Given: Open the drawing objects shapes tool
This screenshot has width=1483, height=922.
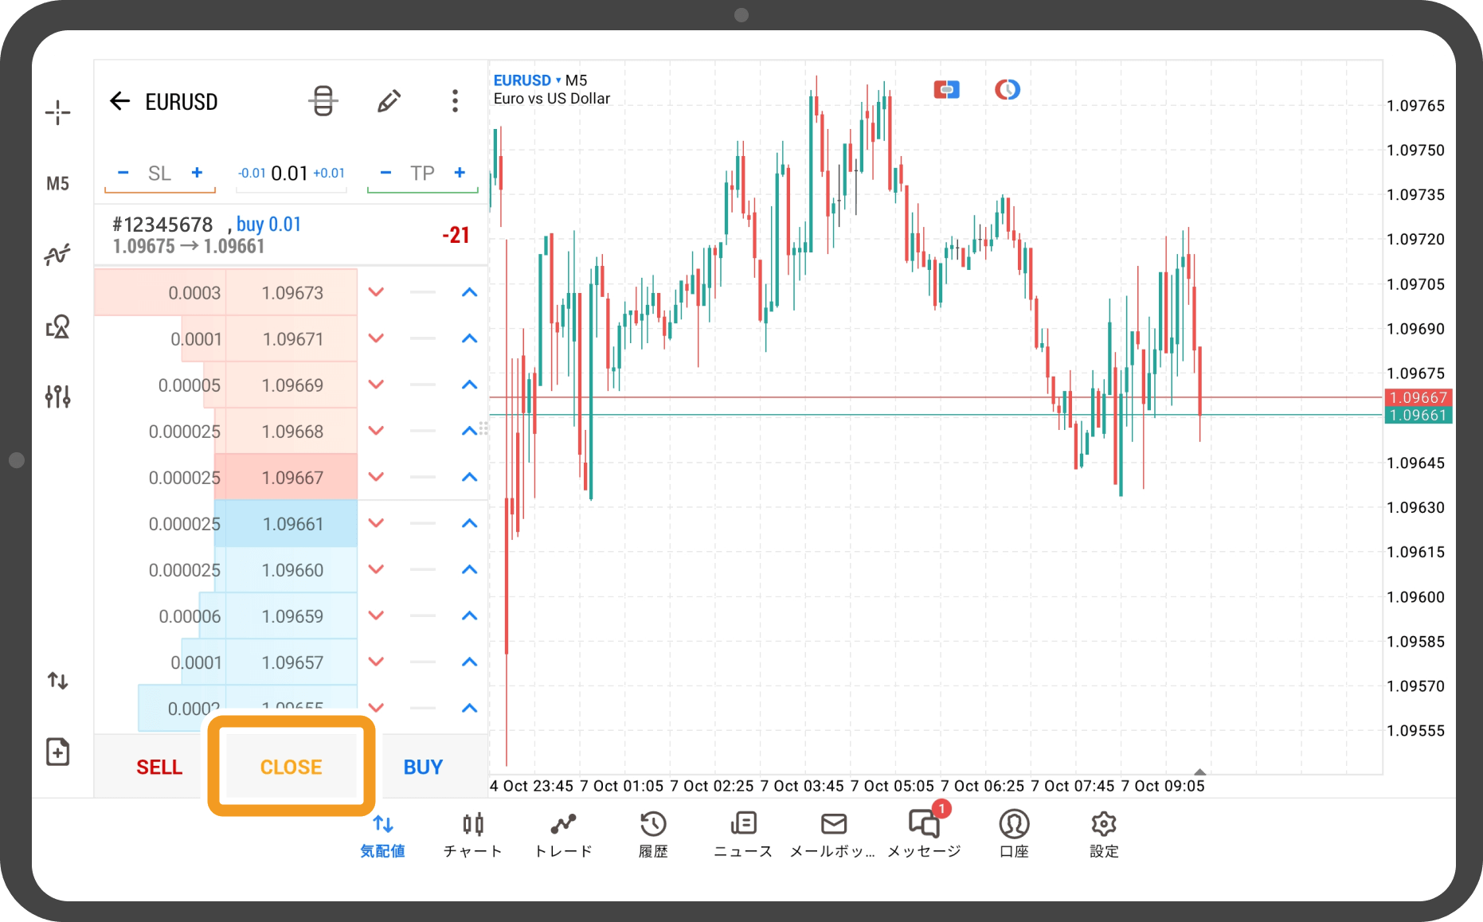Looking at the screenshot, I should (57, 326).
